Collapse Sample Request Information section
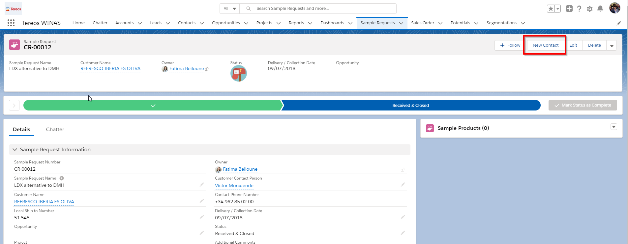 (x=15, y=150)
